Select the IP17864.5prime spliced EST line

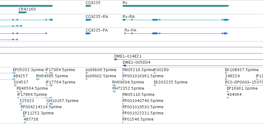click(35, 98)
